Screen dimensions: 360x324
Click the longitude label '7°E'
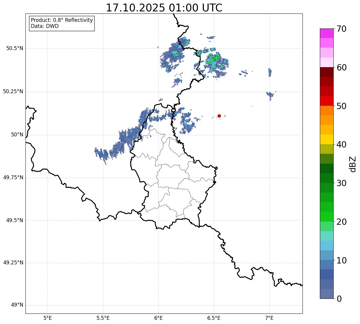pos(269,318)
